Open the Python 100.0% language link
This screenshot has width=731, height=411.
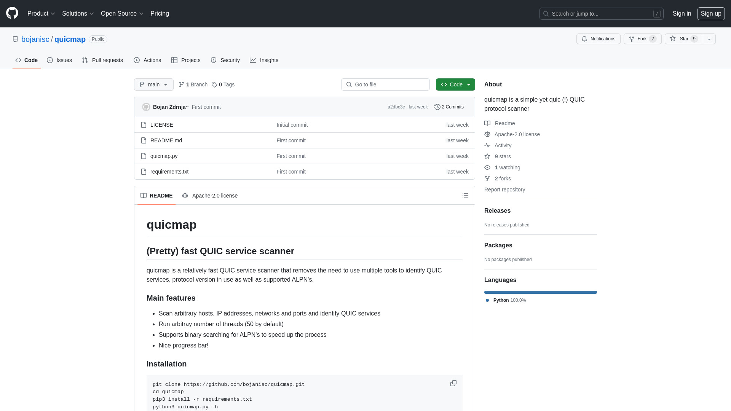coord(506,300)
